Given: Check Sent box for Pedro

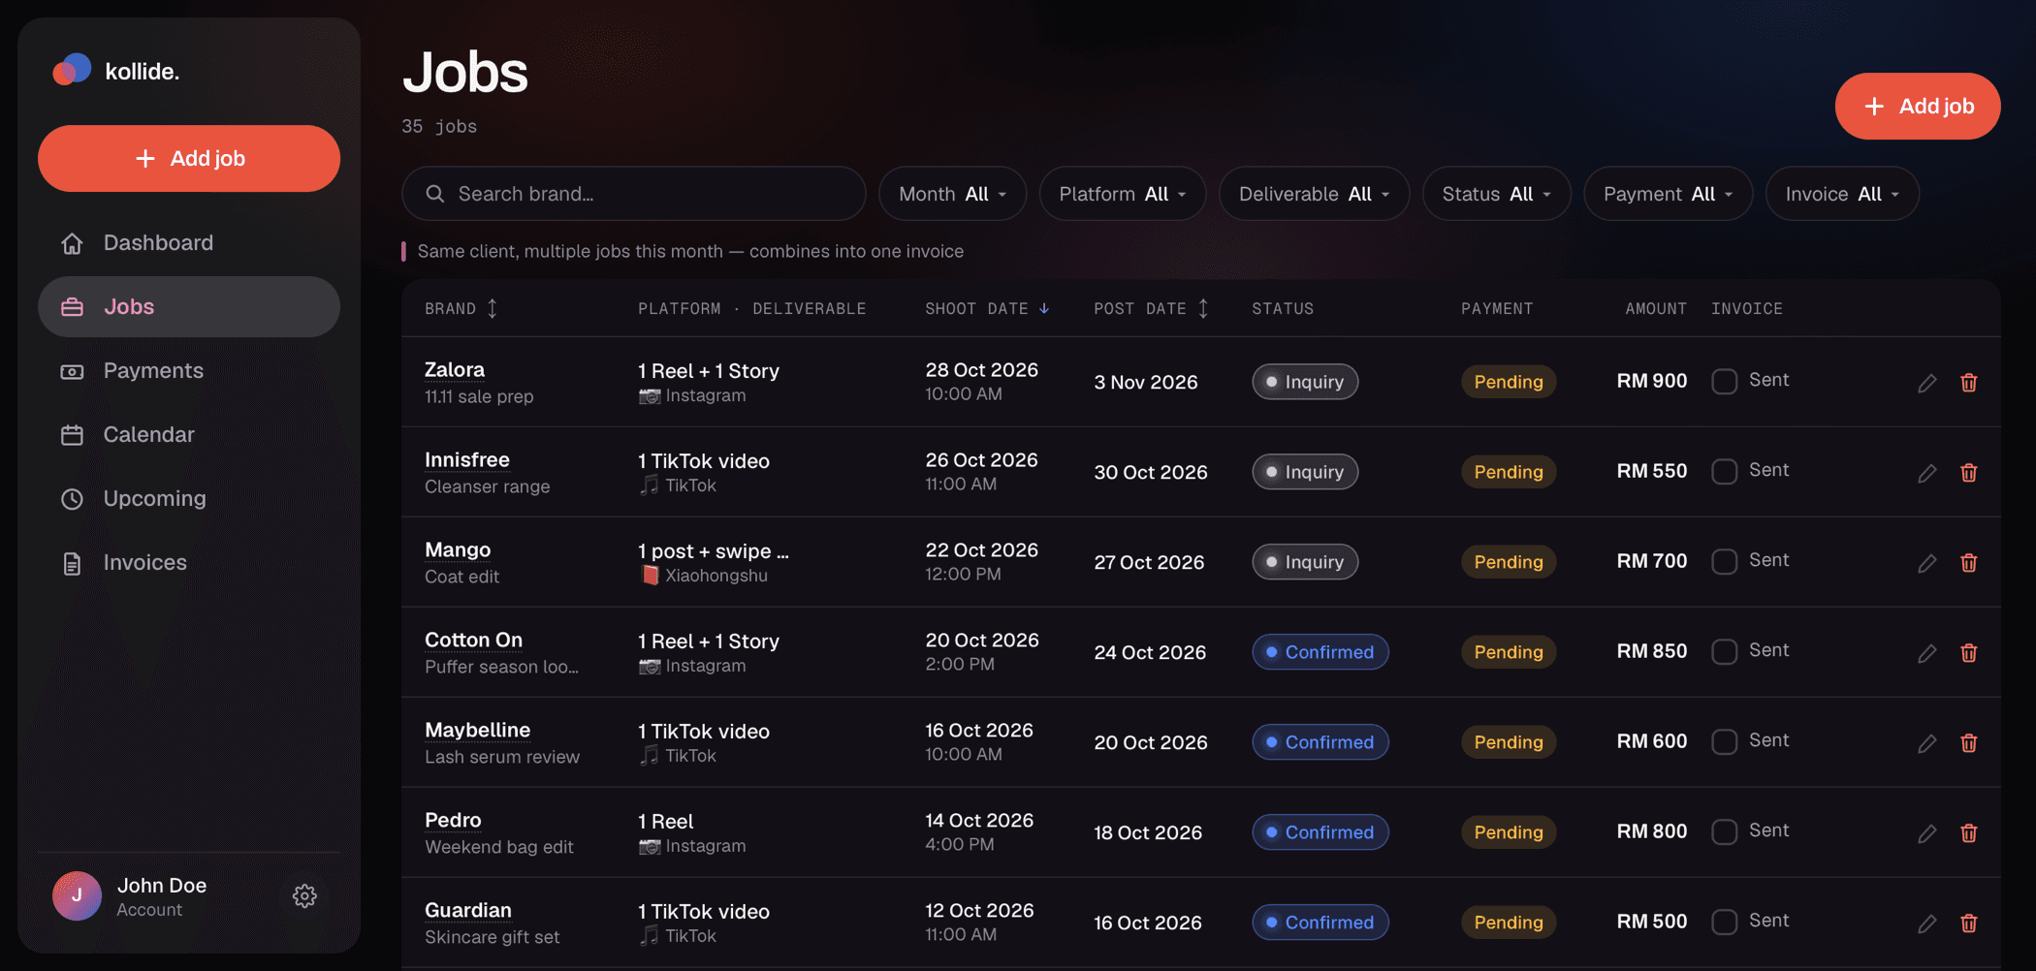Looking at the screenshot, I should coord(1724,831).
